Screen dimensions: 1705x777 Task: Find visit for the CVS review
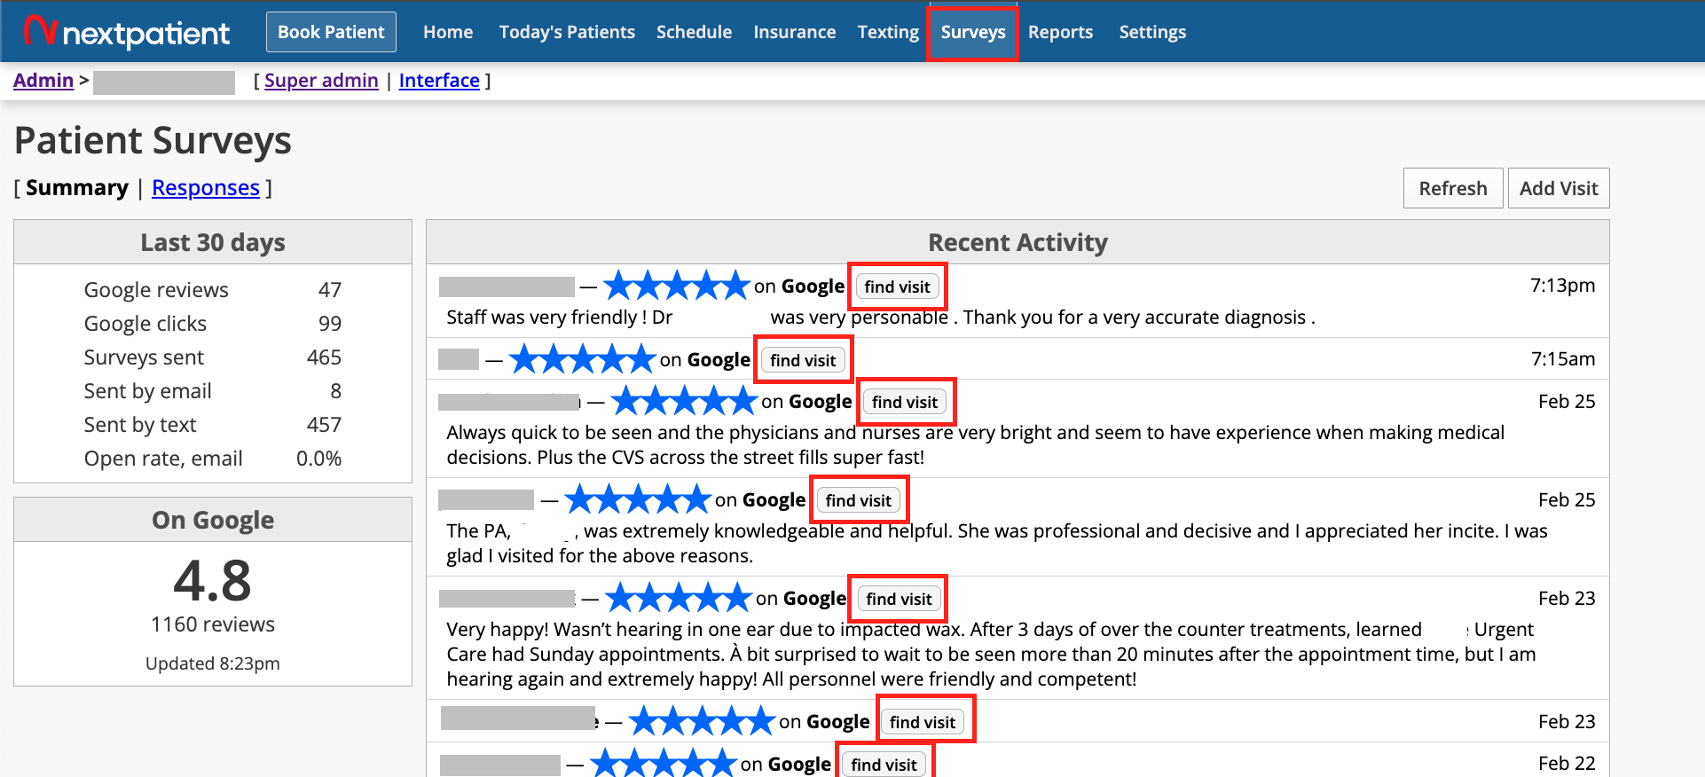pyautogui.click(x=905, y=402)
